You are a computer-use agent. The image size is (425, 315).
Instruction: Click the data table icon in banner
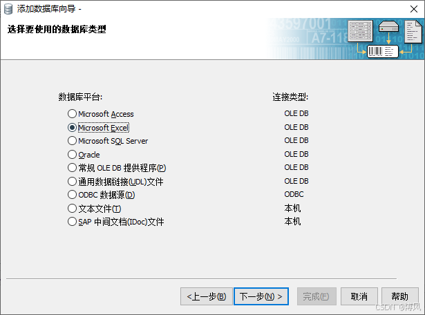click(360, 31)
